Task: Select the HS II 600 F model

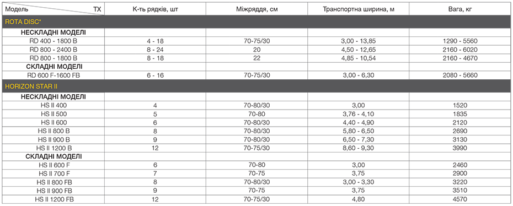Action: tap(54, 165)
